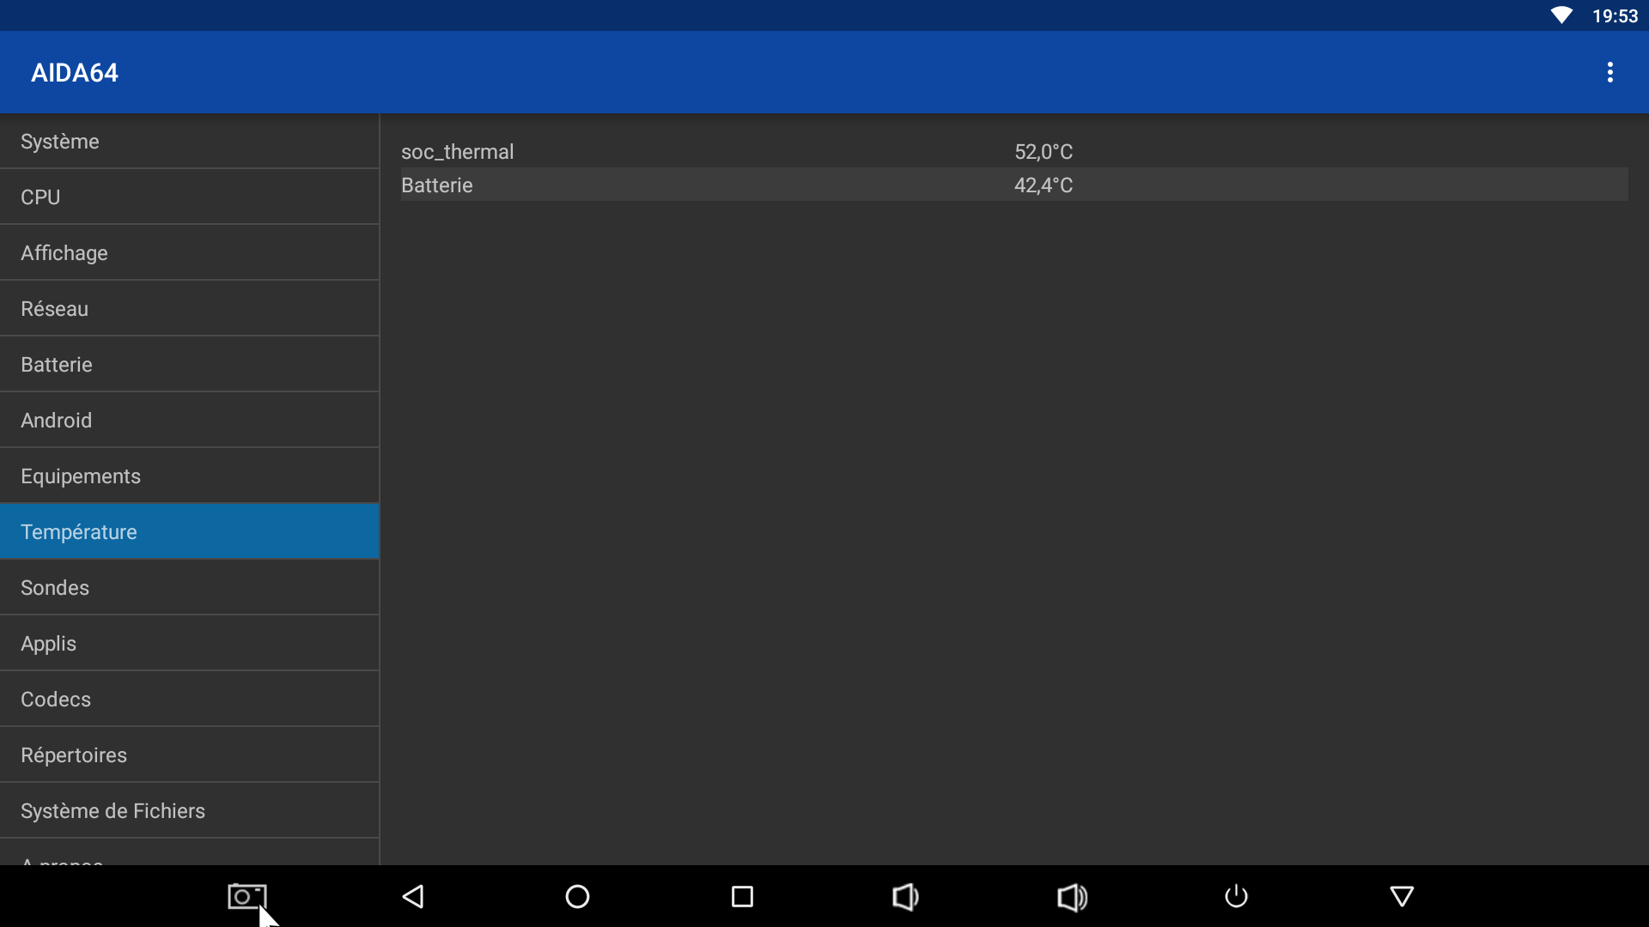This screenshot has width=1649, height=927.
Task: Tap the Back navigation triangle
Action: 413,896
